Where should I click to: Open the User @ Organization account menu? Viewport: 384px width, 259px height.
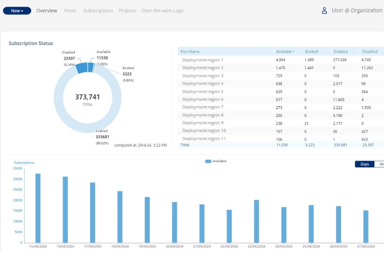(357, 11)
